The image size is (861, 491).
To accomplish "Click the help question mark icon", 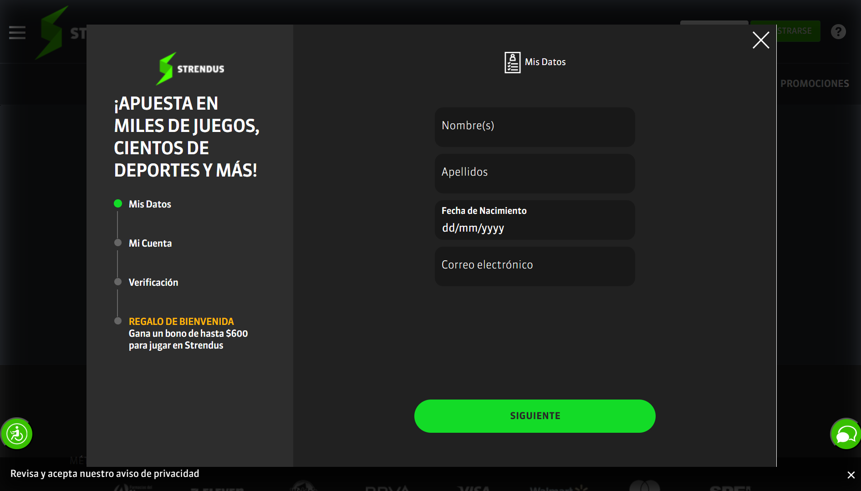I will point(838,31).
